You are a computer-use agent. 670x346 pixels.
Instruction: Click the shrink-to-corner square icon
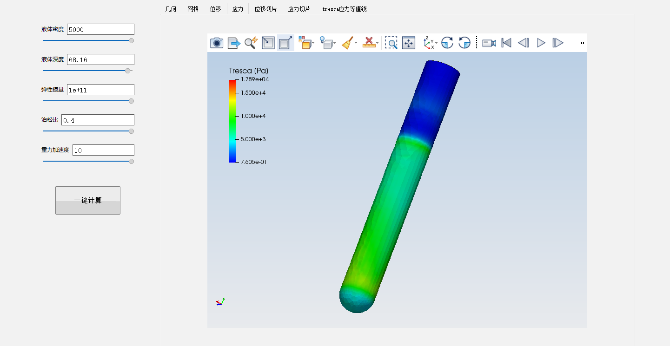(268, 43)
